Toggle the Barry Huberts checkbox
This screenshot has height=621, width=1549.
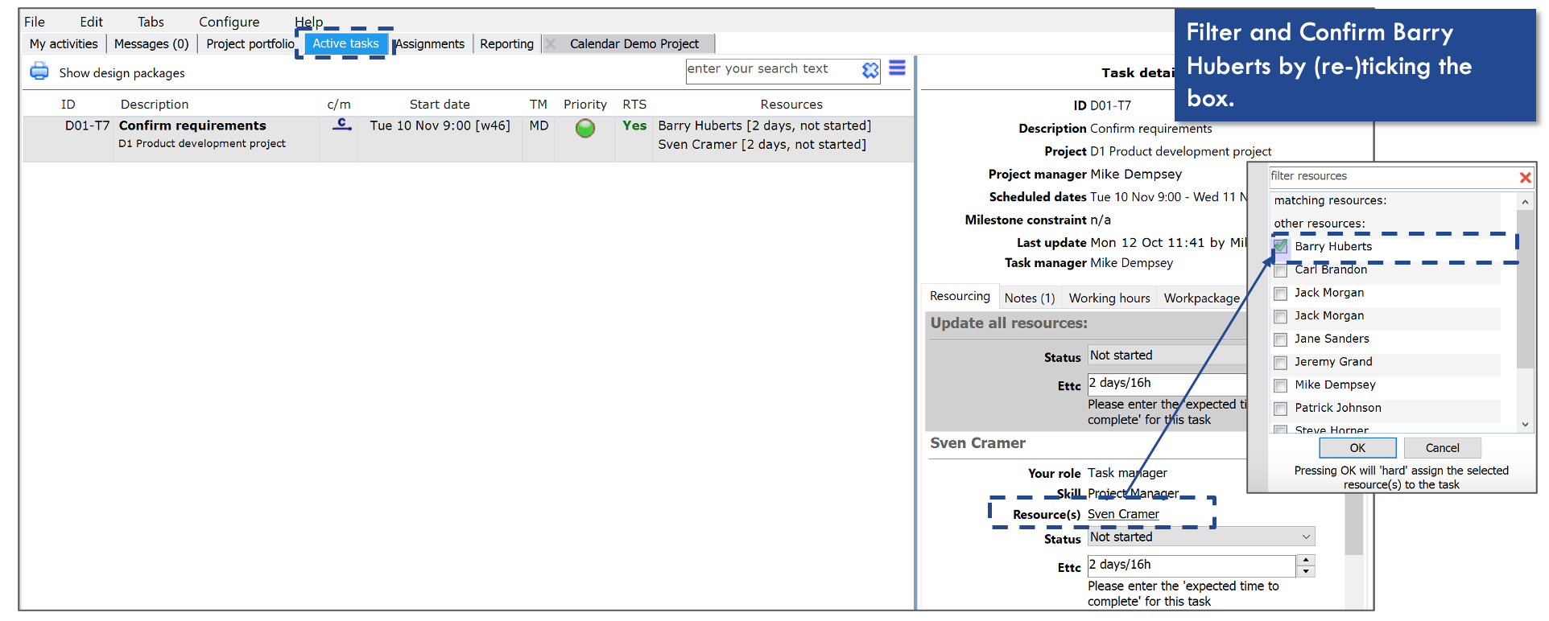1280,246
